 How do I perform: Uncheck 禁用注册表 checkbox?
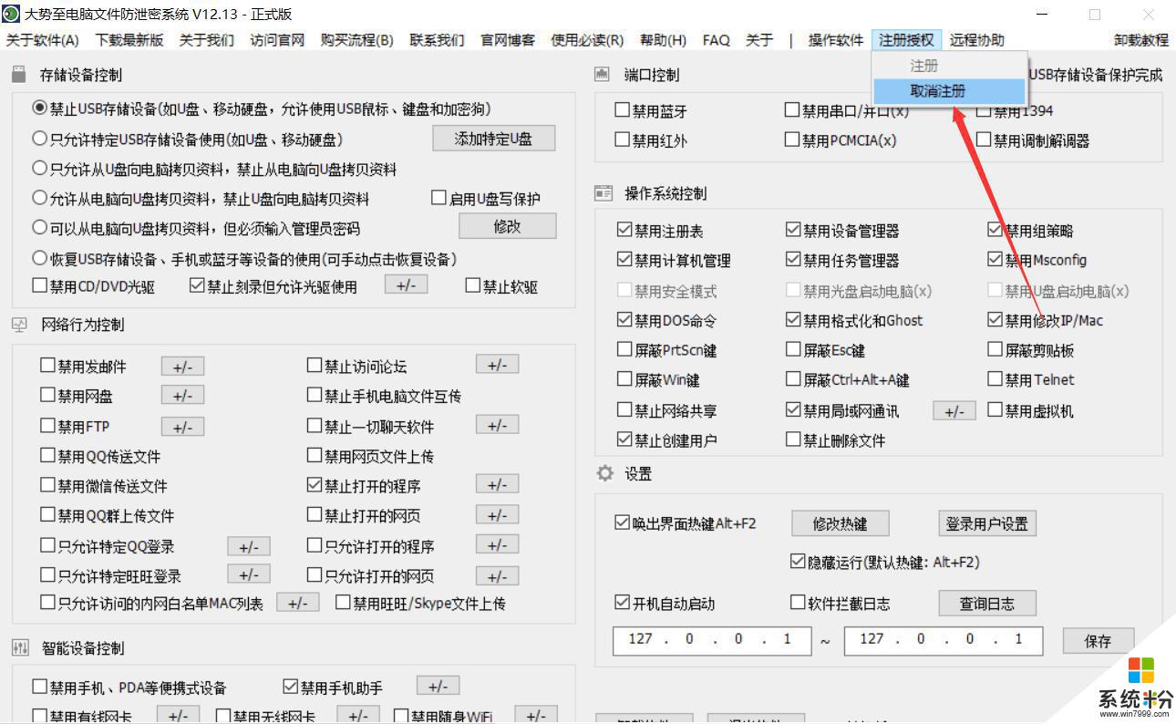click(x=624, y=230)
